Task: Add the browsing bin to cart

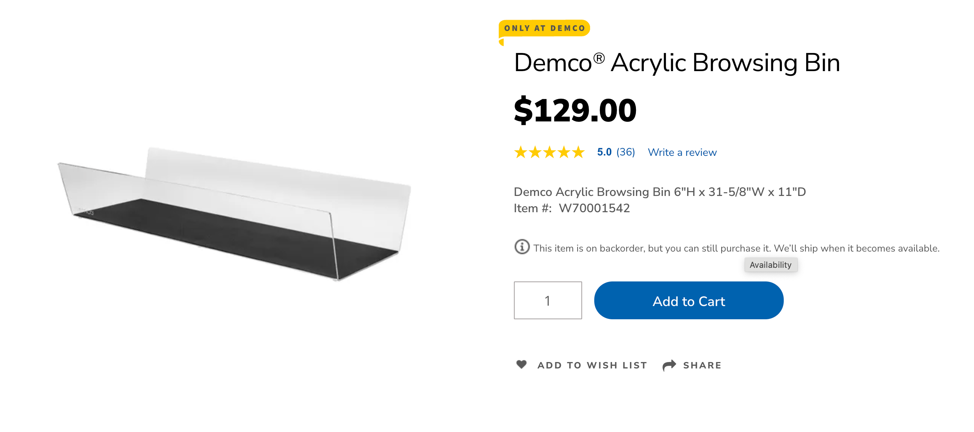Action: (689, 300)
